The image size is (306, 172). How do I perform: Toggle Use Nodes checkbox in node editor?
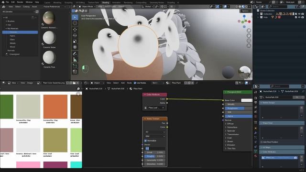(x=135, y=83)
